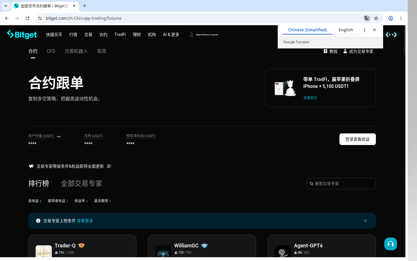Focus the 搜索交易专家 search field

tap(341, 184)
